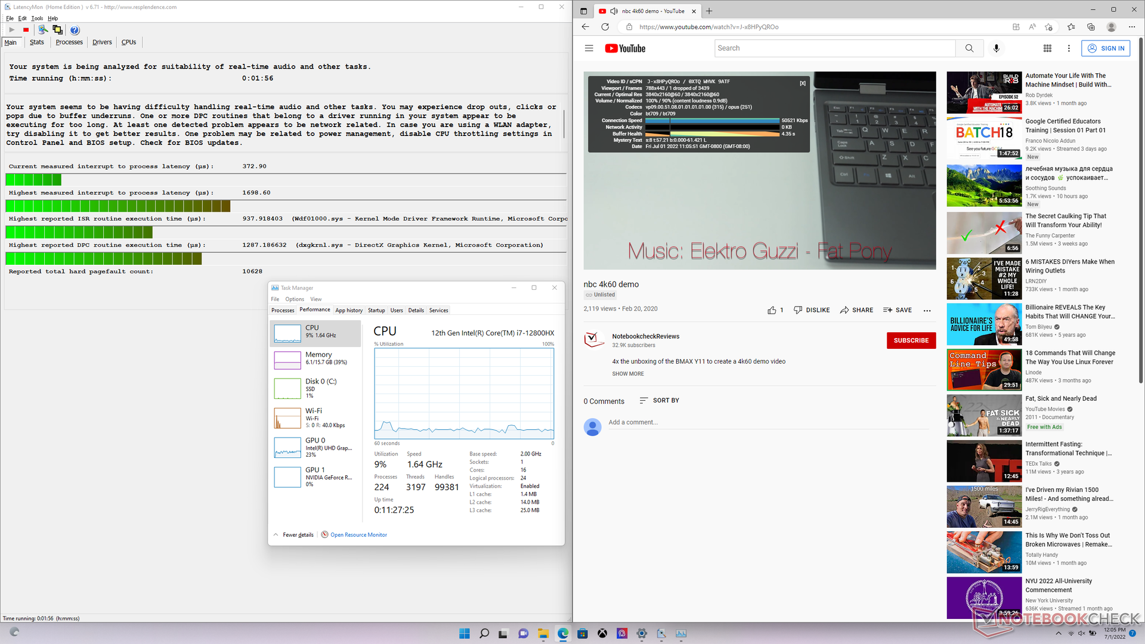
Task: Open the Xbox app from taskbar
Action: coord(602,633)
